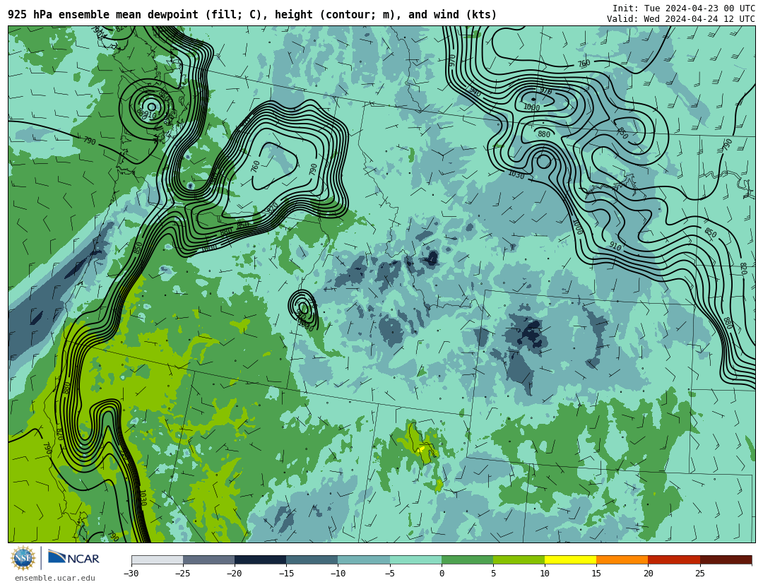Click the colorbar tick label 10
This screenshot has width=763, height=587.
pos(545,574)
